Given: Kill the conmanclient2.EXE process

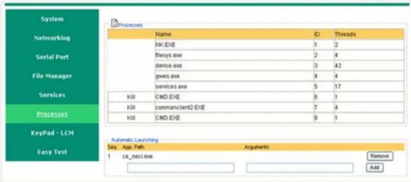Looking at the screenshot, I should [x=130, y=107].
